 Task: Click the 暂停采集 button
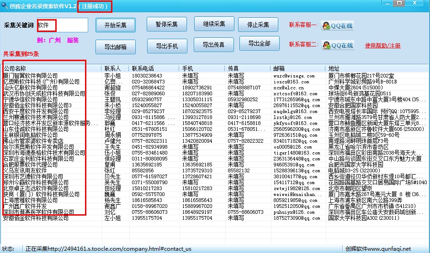pos(166,24)
